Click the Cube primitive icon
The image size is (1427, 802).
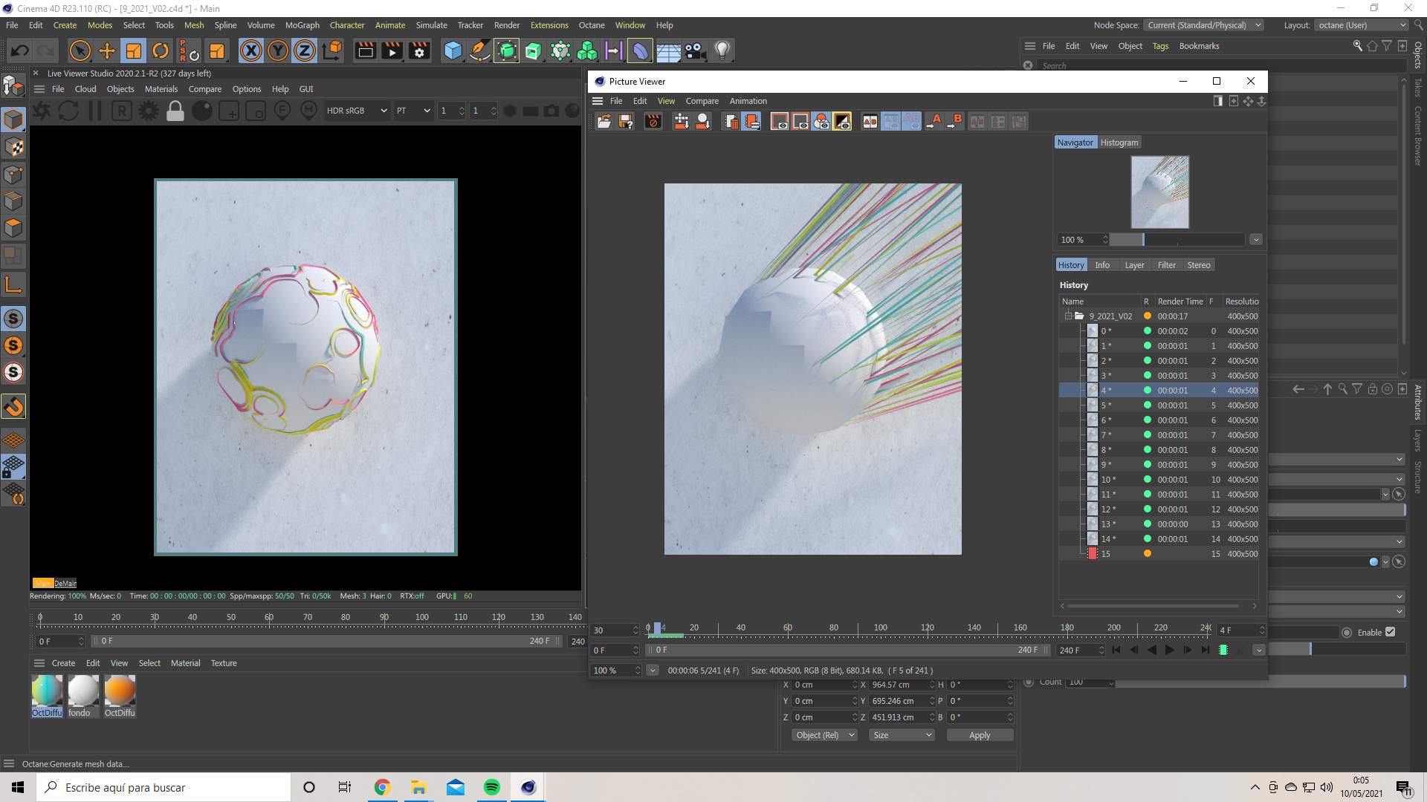pyautogui.click(x=453, y=50)
